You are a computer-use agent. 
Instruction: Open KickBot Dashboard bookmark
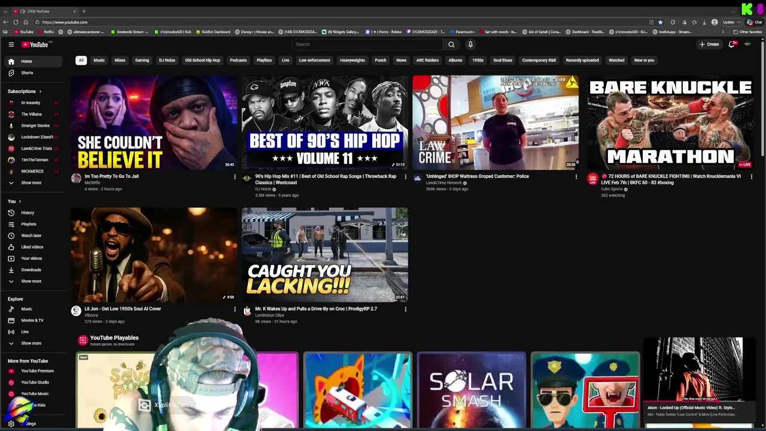tap(213, 32)
